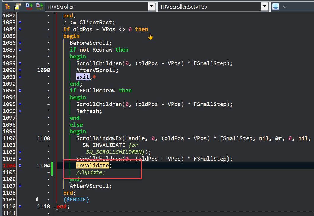Click the TRVScroller.SetVPos method combo box text
The width and height of the screenshot is (314, 216).
coord(183,7)
